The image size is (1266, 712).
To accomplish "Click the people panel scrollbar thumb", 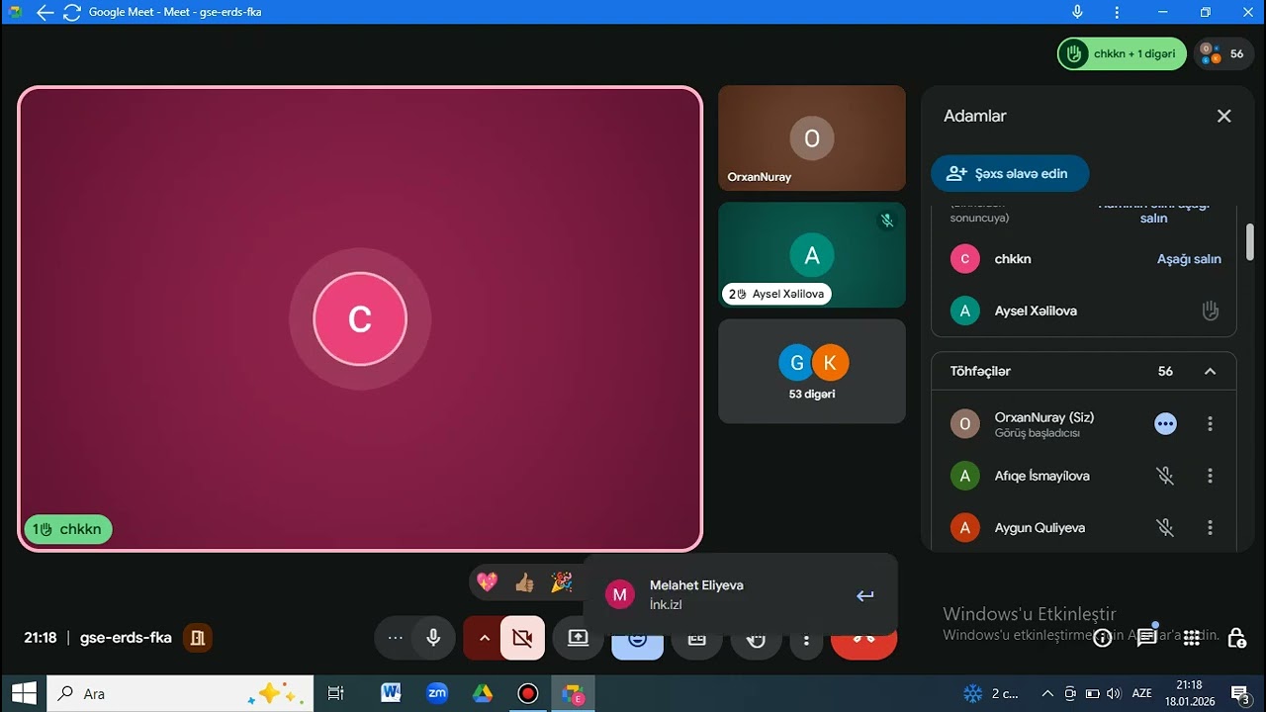I will point(1250,241).
